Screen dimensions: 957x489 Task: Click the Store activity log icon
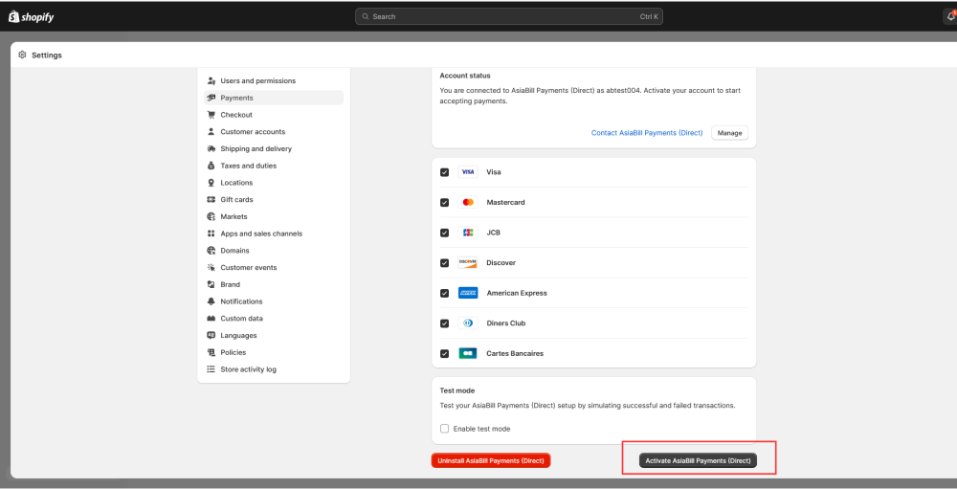[x=211, y=369]
